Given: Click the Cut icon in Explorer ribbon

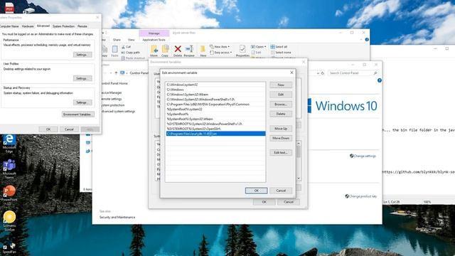Looking at the screenshot, I should click(x=123, y=47).
